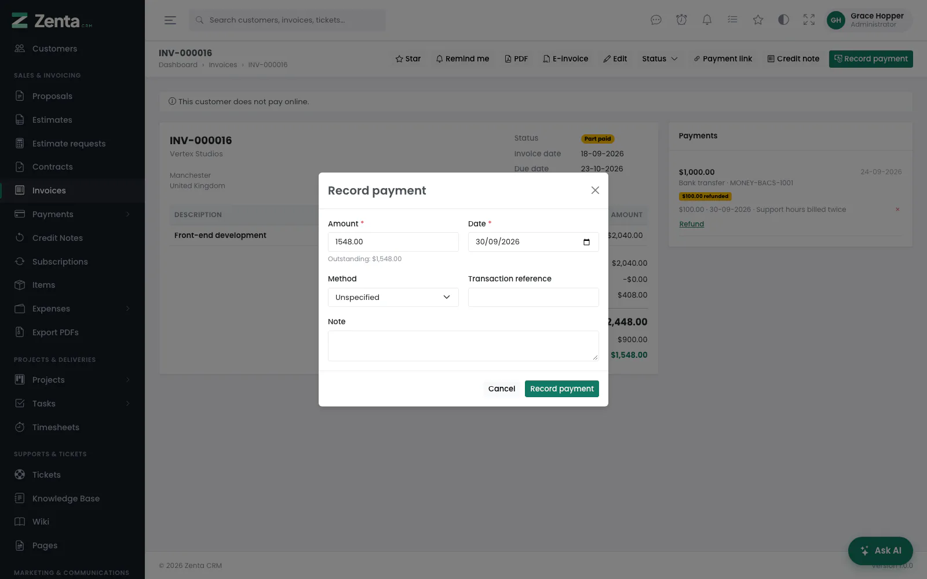Image resolution: width=927 pixels, height=579 pixels.
Task: Create a Credit note
Action: click(x=793, y=59)
